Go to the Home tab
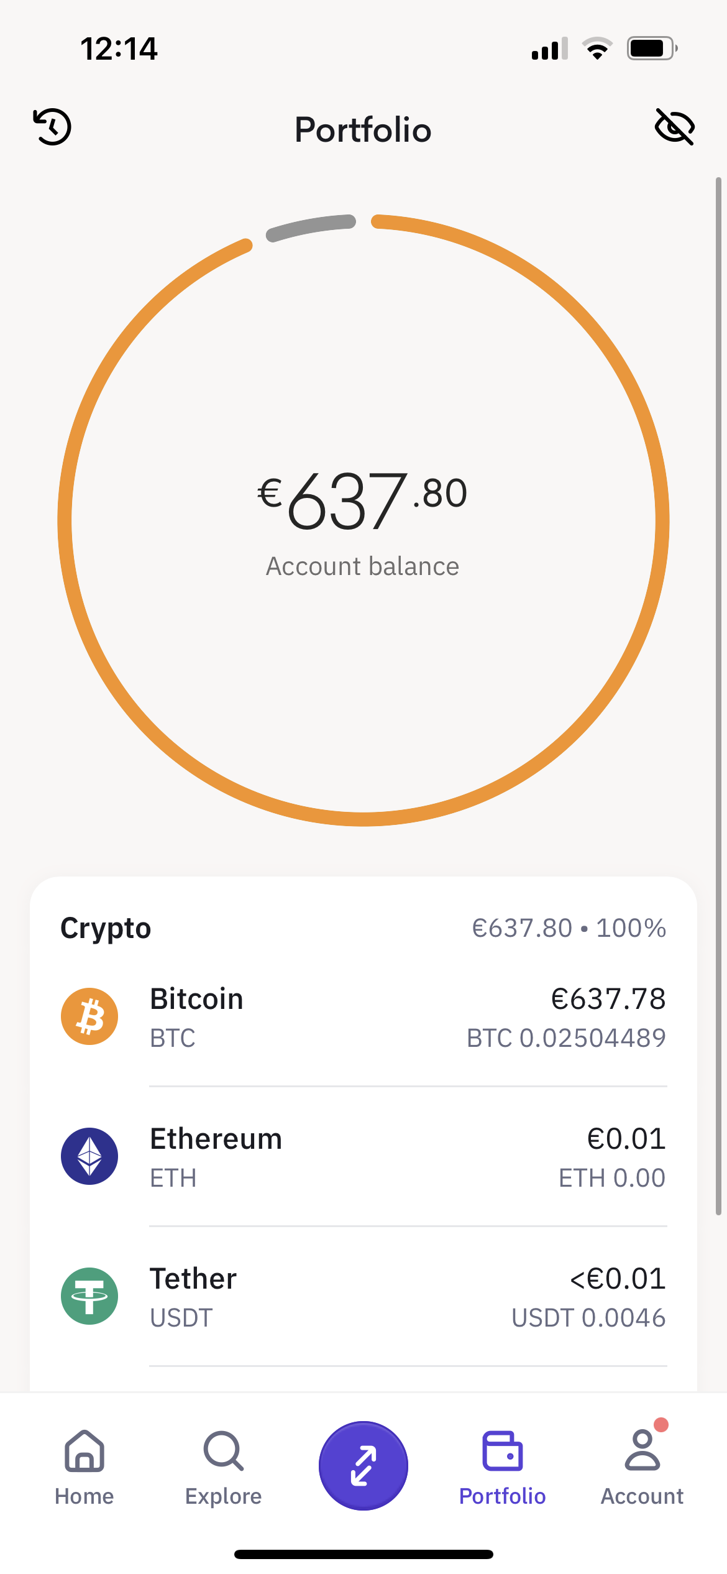The height and width of the screenshot is (1574, 727). point(85,1468)
